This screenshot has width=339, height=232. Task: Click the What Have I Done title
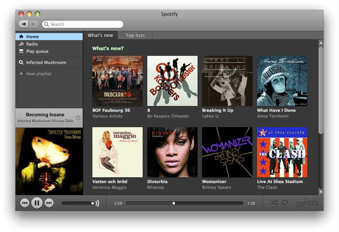(x=276, y=110)
